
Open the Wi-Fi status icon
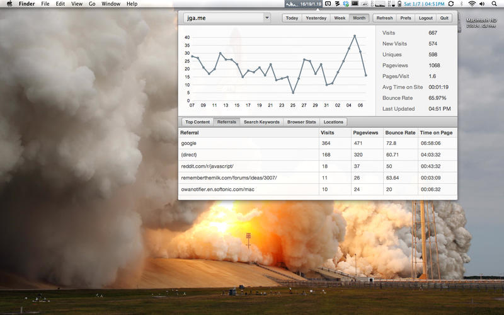(x=472, y=4)
